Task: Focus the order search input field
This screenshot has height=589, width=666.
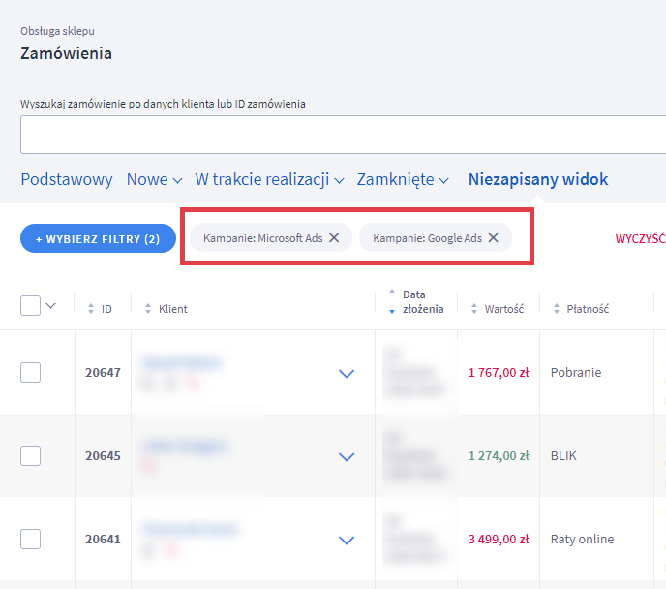Action: pyautogui.click(x=339, y=135)
